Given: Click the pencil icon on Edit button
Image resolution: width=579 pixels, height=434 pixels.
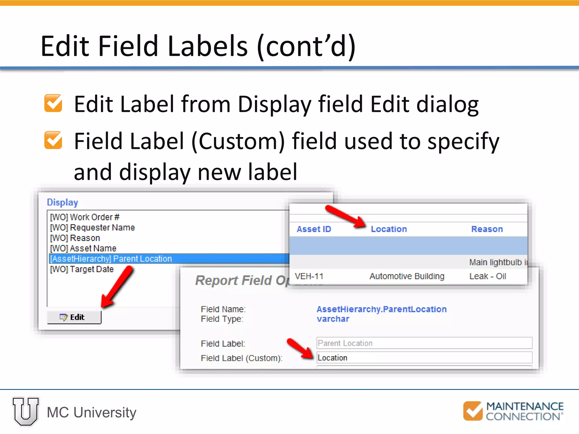Looking at the screenshot, I should [64, 317].
